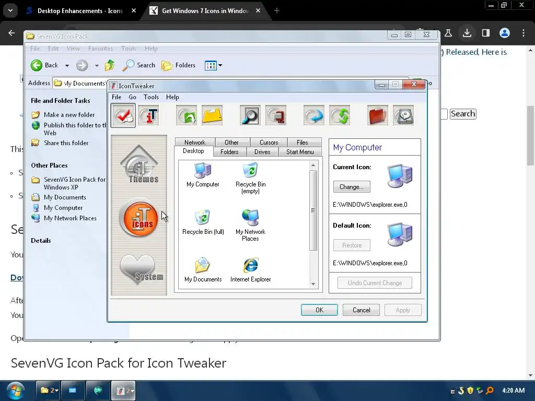This screenshot has width=535, height=401.
Task: Click the red folder toolbar icon
Action: [377, 115]
